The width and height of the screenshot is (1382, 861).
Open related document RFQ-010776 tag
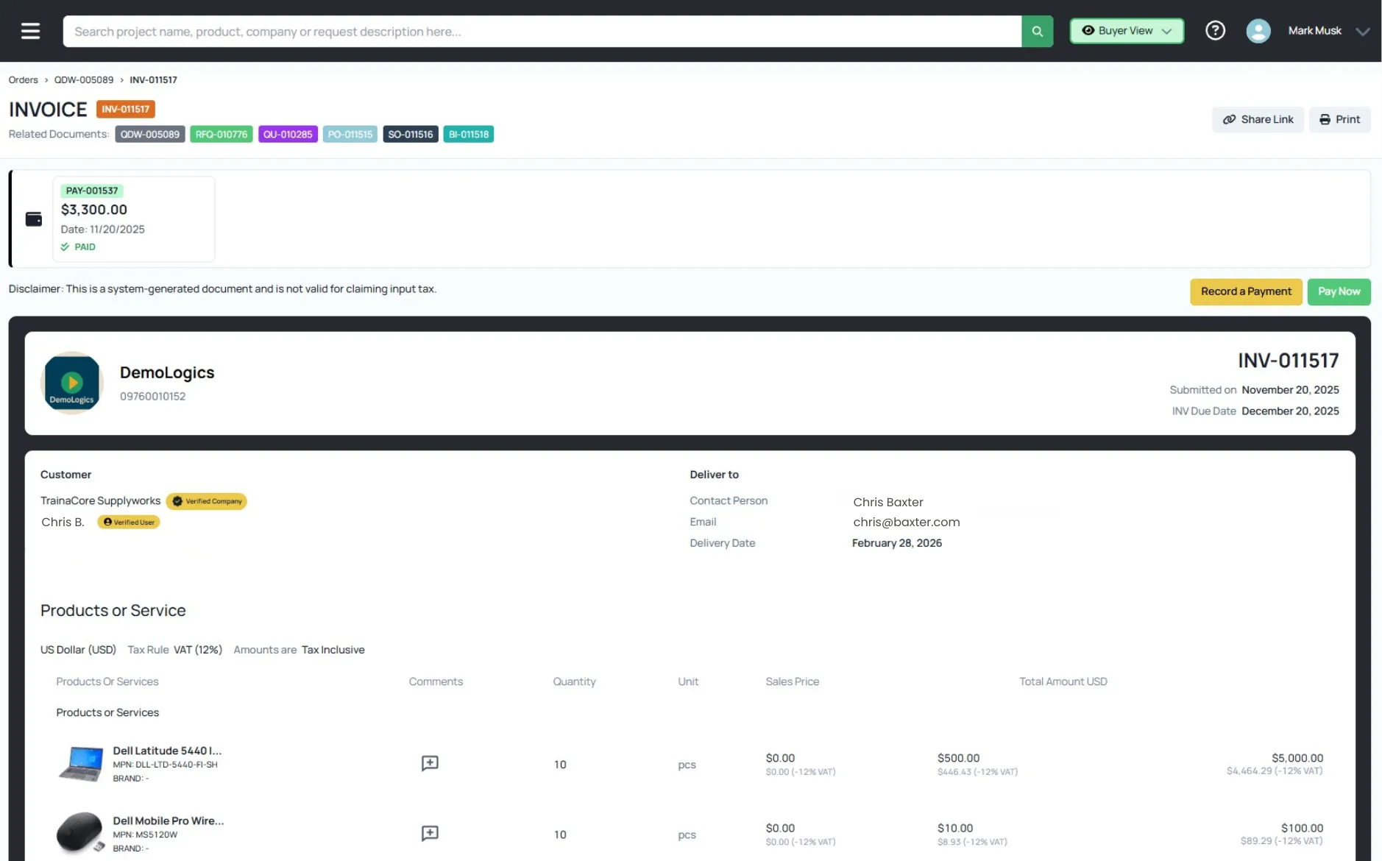(222, 134)
